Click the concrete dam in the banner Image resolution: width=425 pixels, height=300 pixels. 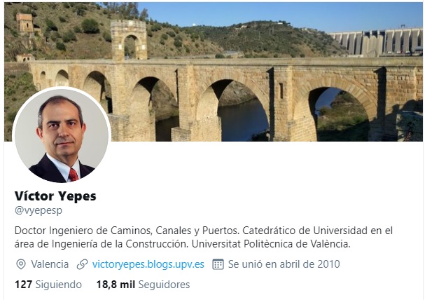[x=375, y=42]
